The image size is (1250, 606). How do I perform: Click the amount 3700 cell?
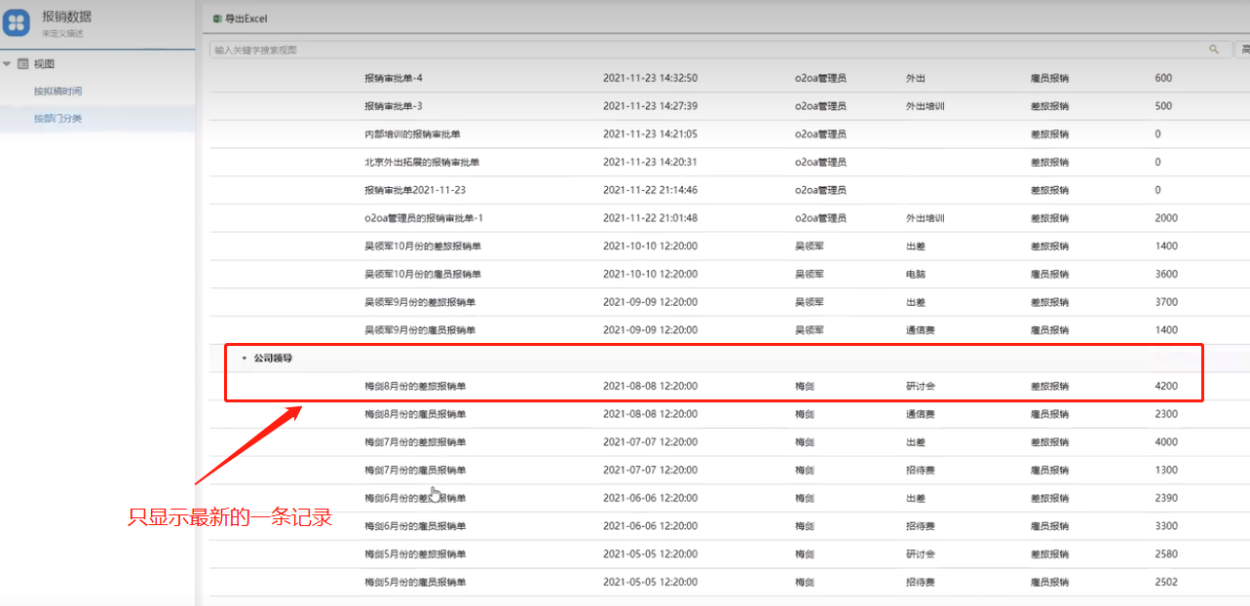pos(1166,302)
